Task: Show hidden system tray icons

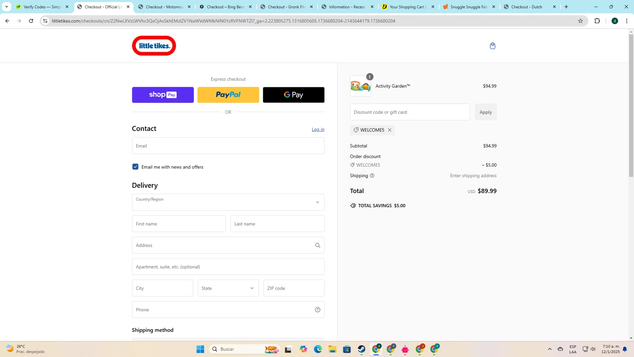Action: 550,349
